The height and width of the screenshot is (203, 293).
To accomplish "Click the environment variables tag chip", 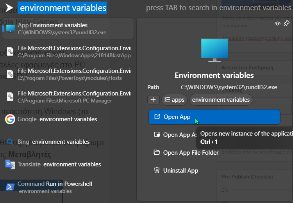I will pyautogui.click(x=221, y=100).
